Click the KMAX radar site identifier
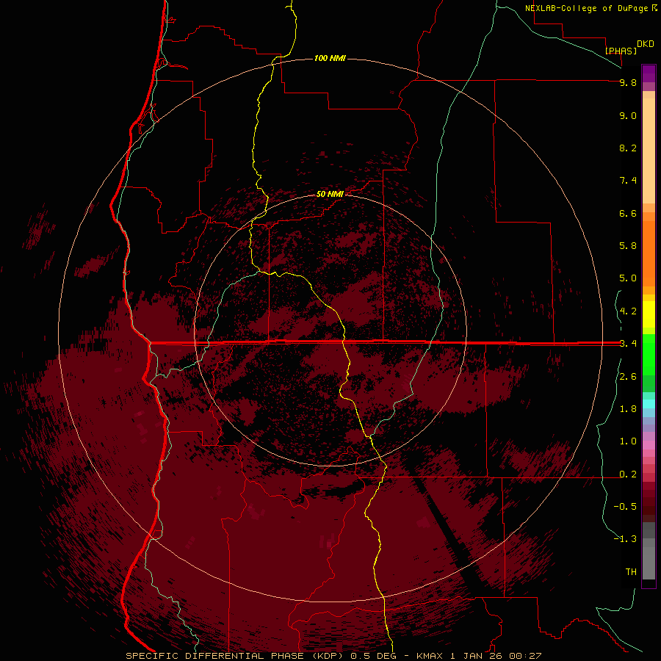The width and height of the screenshot is (661, 661). pyautogui.click(x=430, y=656)
